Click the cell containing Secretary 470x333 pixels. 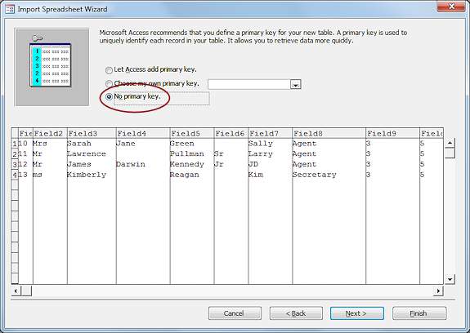coord(329,175)
